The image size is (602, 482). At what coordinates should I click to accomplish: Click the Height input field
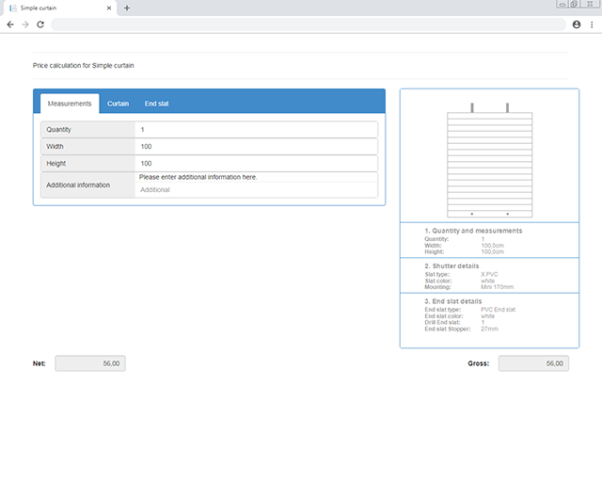[x=256, y=164]
